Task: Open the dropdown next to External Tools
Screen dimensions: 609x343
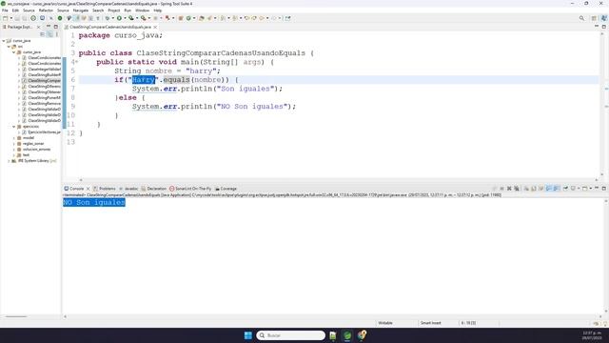Action: [x=148, y=18]
